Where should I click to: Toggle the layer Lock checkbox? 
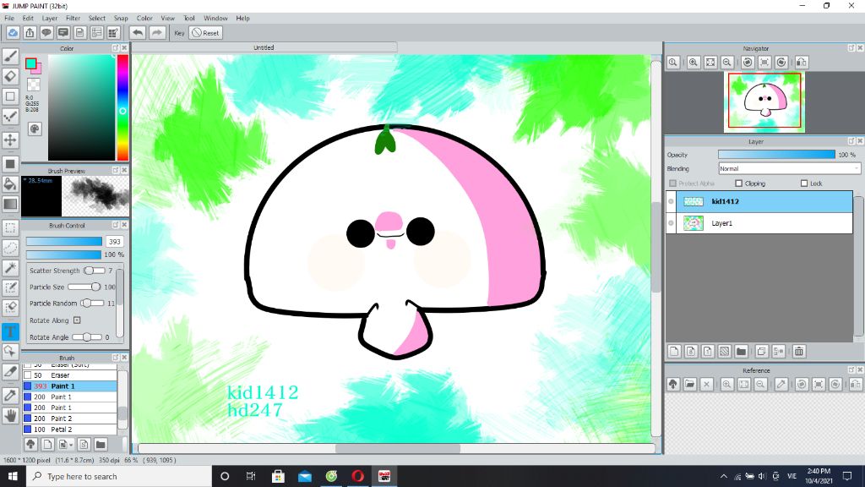tap(804, 183)
